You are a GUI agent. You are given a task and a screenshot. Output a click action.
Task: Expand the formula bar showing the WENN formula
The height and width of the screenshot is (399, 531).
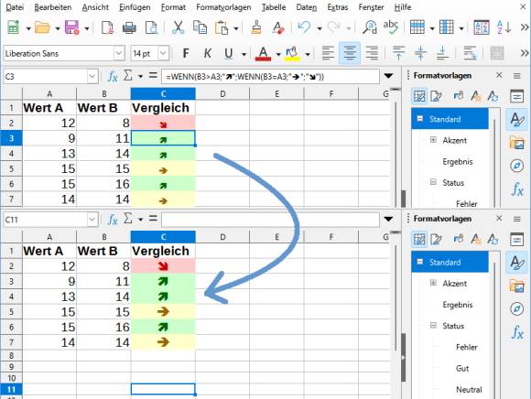[x=388, y=76]
